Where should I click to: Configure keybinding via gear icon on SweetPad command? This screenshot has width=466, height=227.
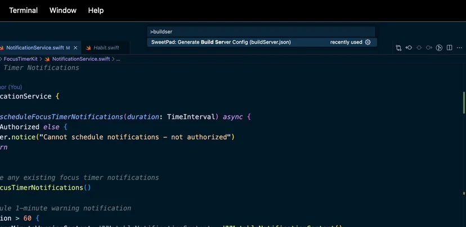coord(368,42)
